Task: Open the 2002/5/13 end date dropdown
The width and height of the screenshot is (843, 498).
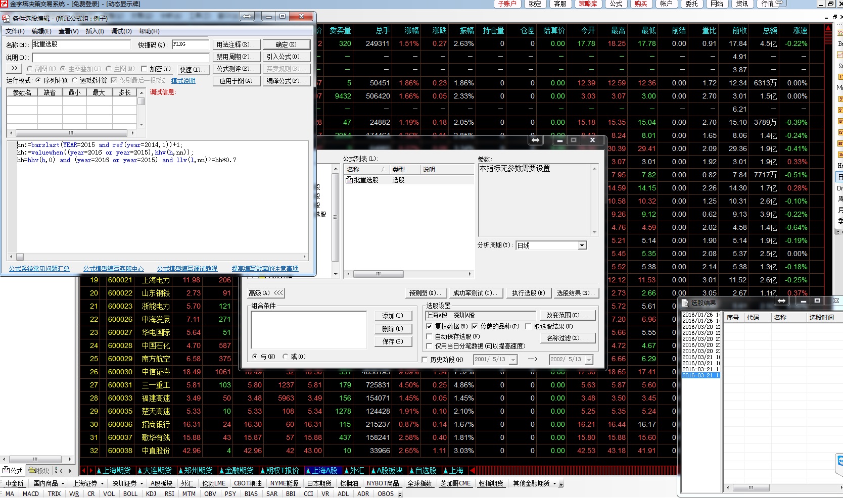Action: coord(588,360)
